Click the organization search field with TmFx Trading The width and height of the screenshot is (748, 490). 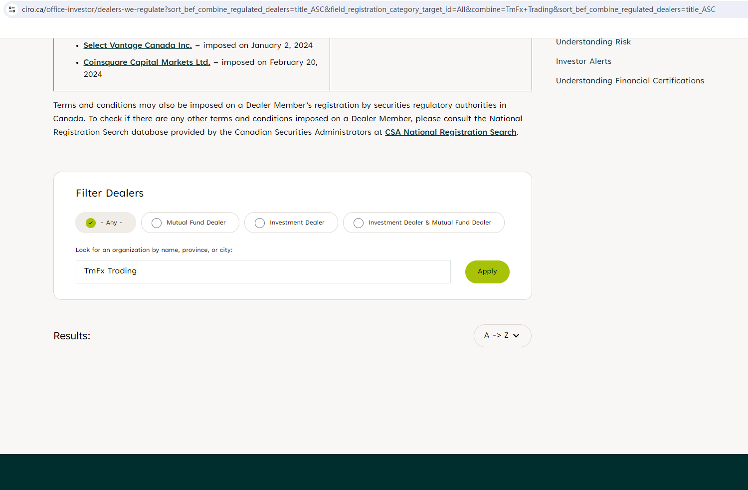point(263,271)
